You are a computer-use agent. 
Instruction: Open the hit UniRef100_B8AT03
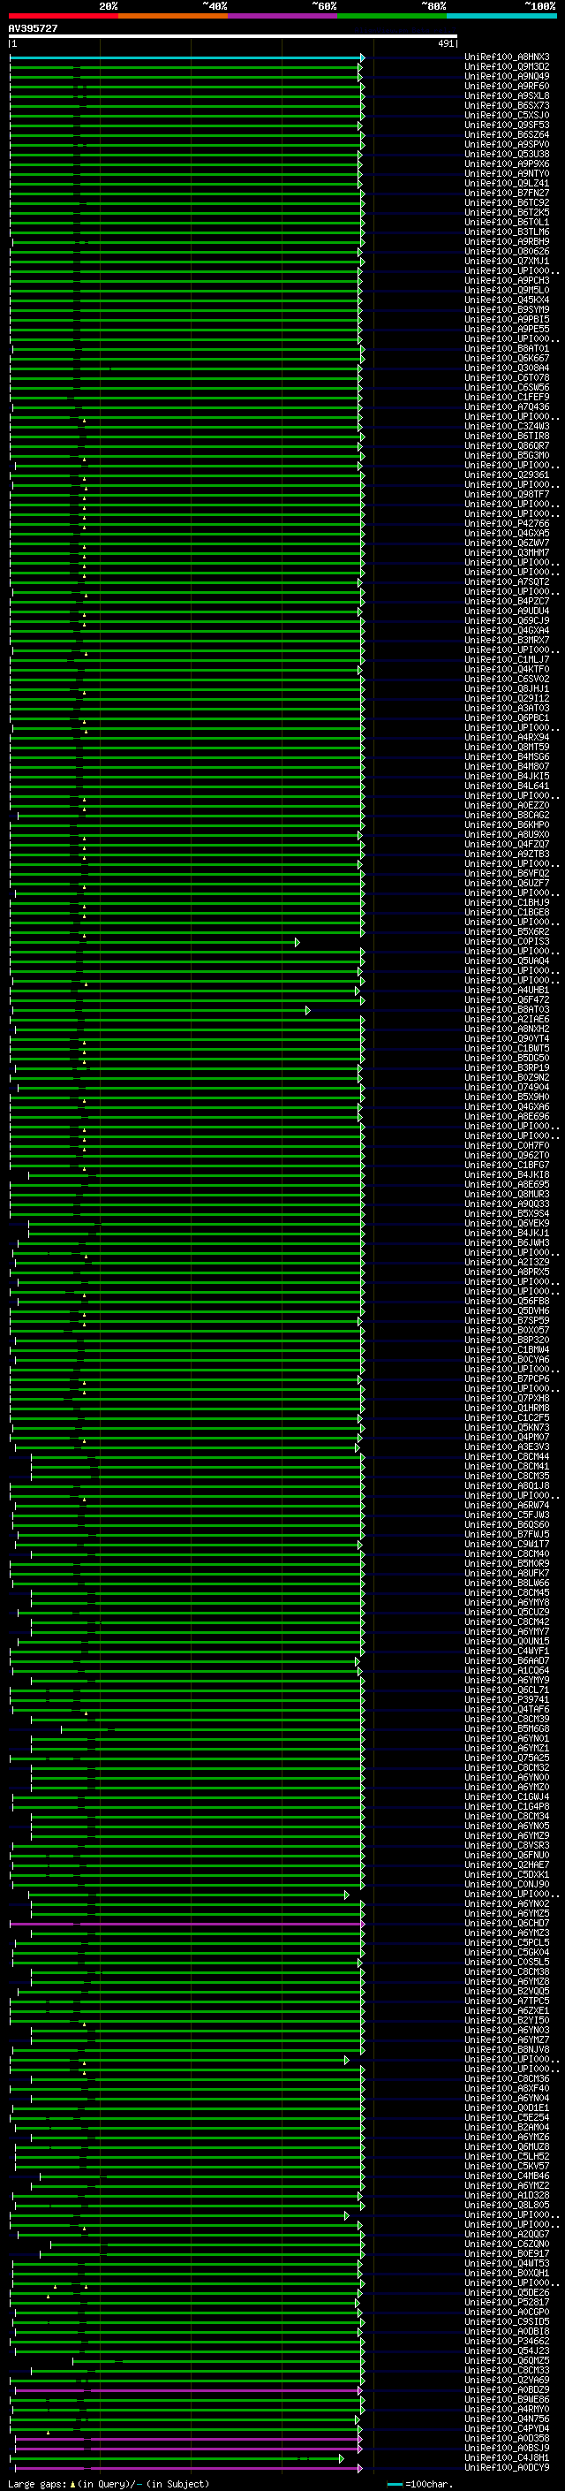[x=507, y=1009]
